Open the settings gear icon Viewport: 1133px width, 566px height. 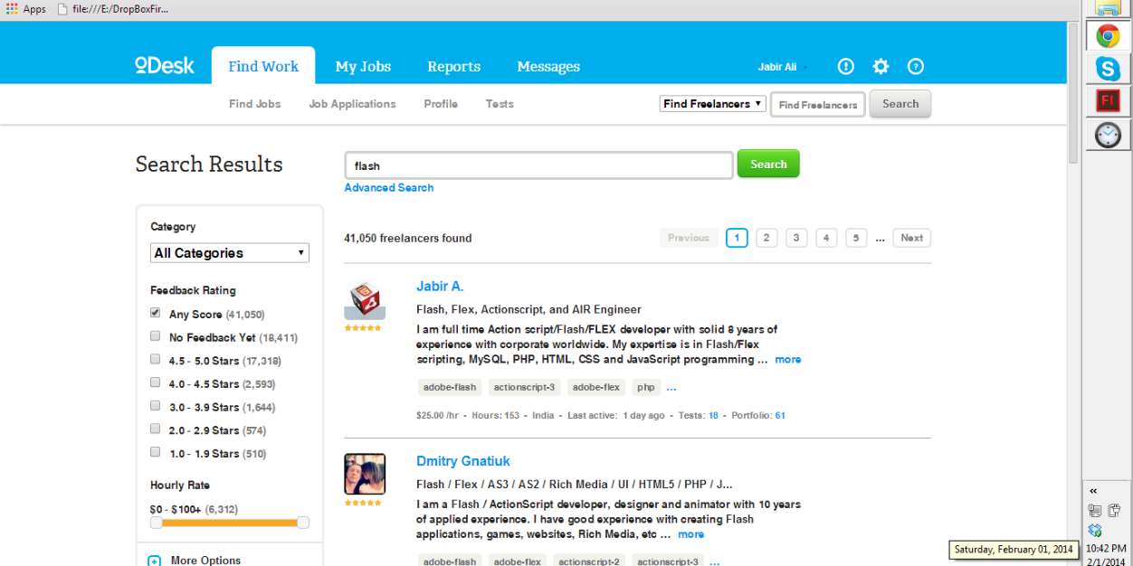point(881,66)
